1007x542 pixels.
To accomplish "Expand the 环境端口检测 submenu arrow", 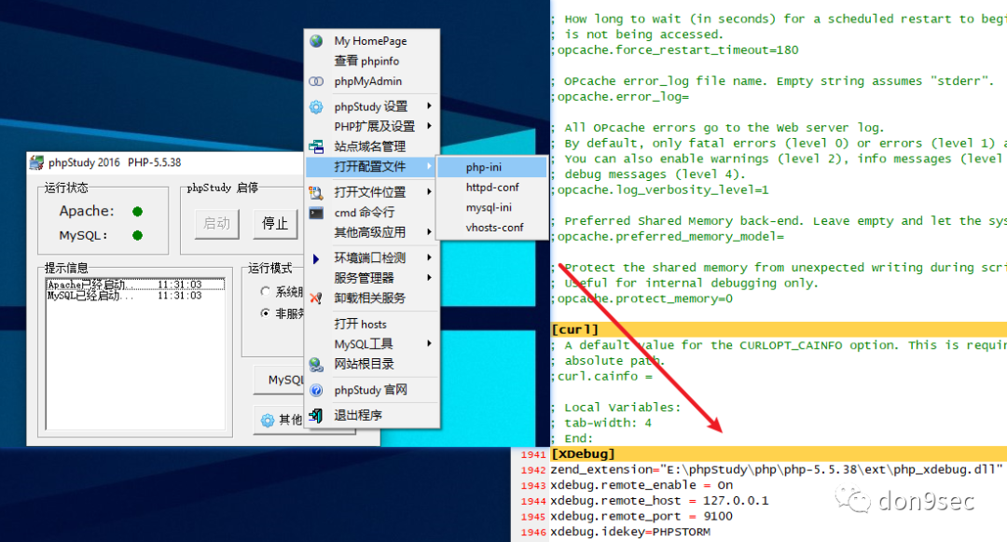I will click(429, 257).
